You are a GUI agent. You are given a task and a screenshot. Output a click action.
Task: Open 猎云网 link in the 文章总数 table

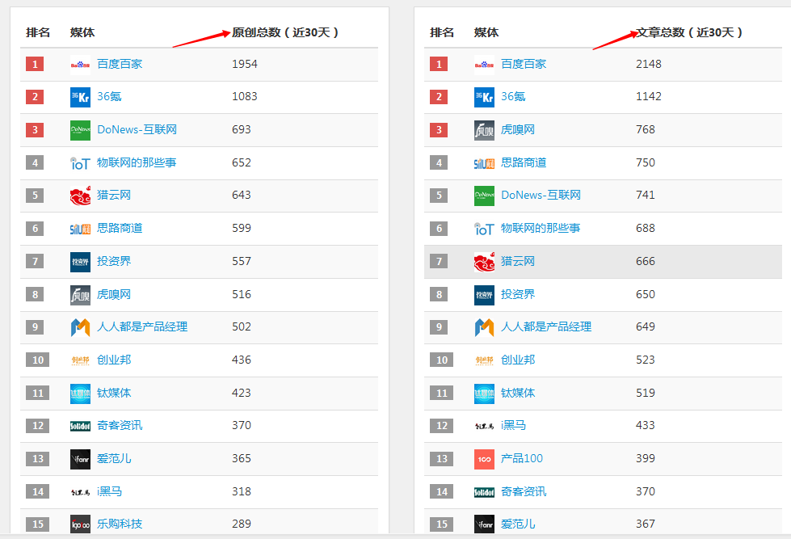pos(518,261)
